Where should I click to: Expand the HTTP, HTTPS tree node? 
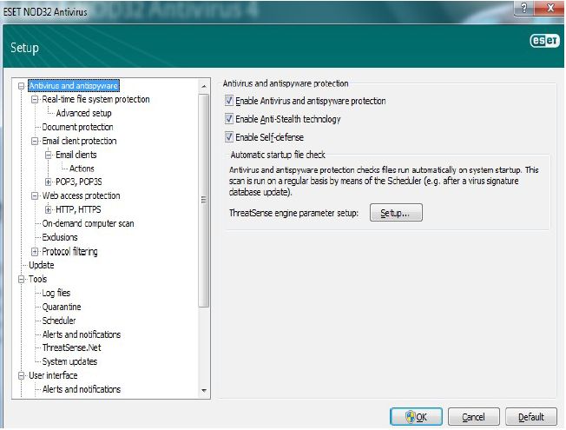click(x=49, y=210)
